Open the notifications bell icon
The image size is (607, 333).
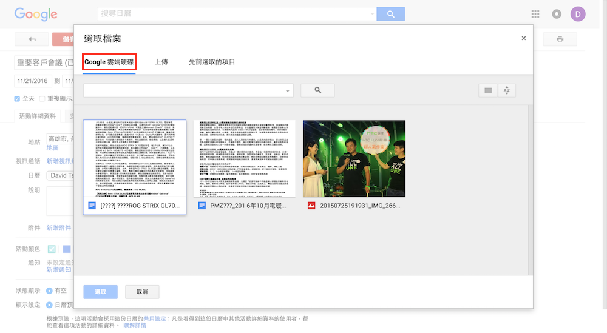(x=557, y=15)
